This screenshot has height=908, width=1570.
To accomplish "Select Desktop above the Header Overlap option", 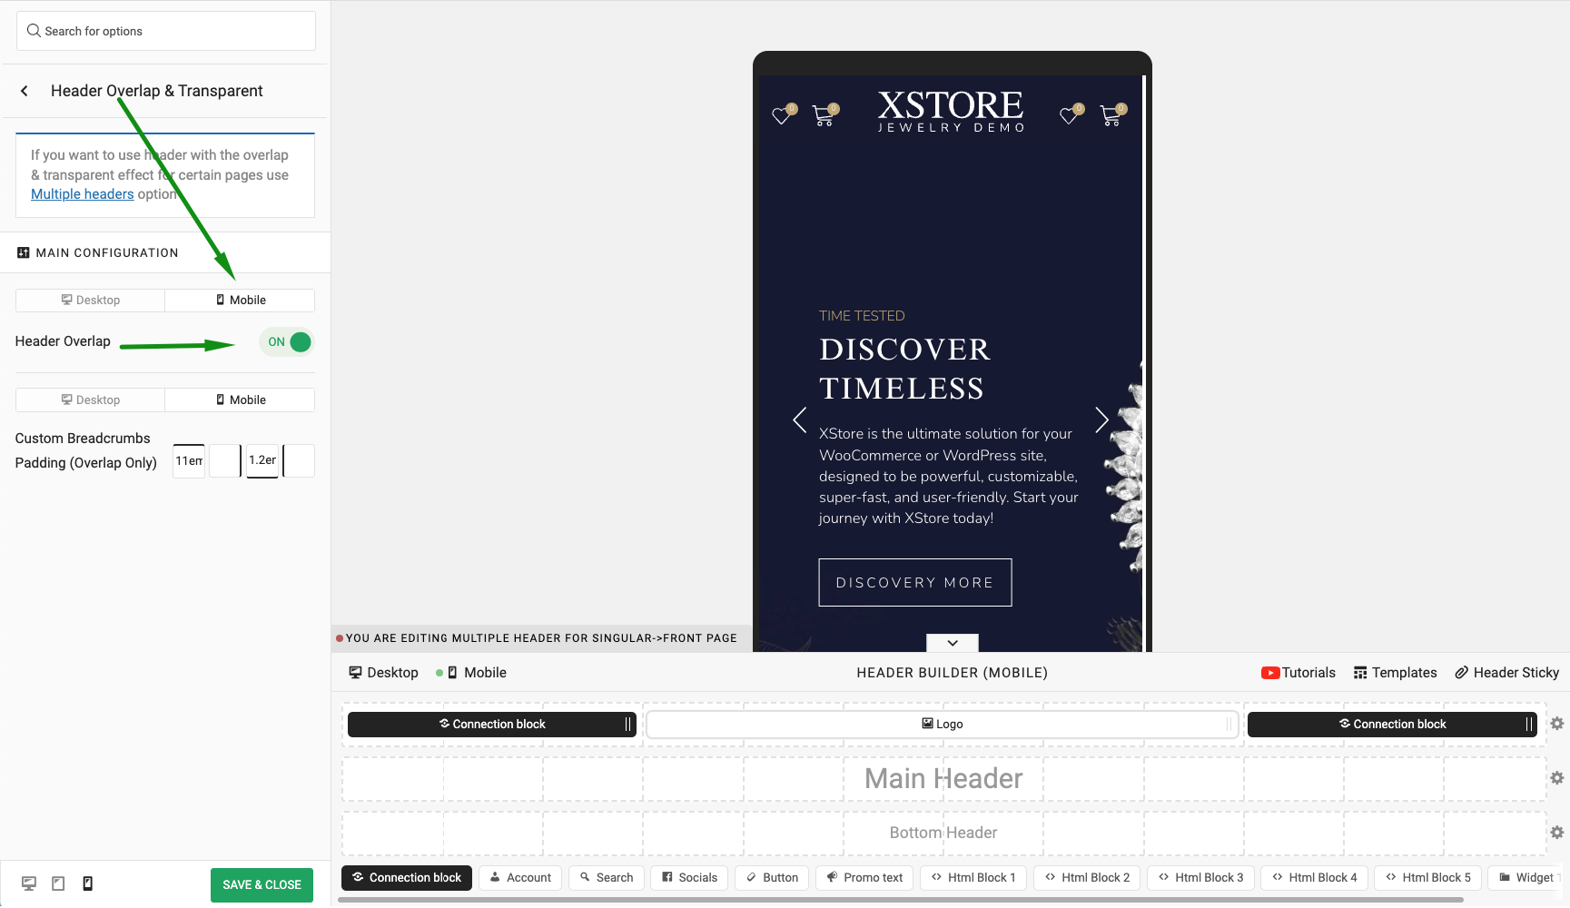I will 91,301.
